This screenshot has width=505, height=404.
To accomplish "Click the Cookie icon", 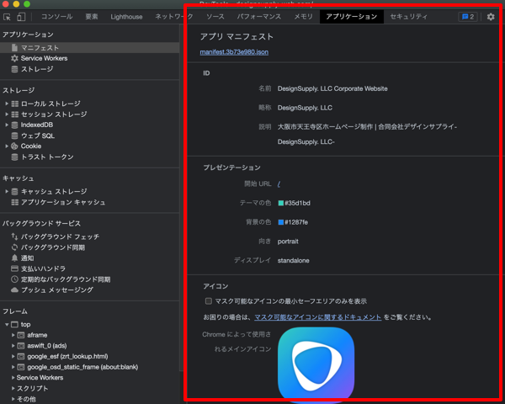I will pyautogui.click(x=14, y=146).
